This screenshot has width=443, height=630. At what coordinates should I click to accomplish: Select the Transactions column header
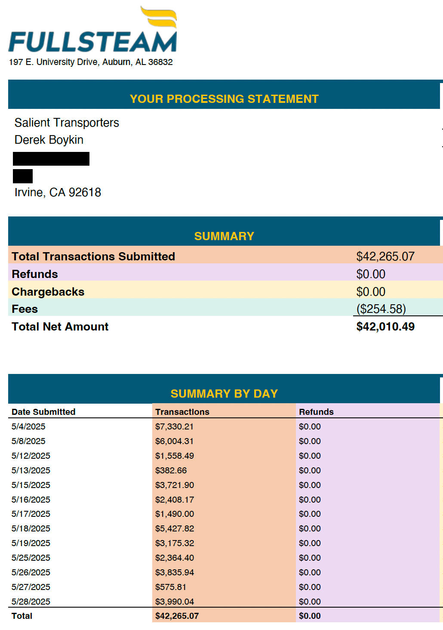tap(182, 412)
